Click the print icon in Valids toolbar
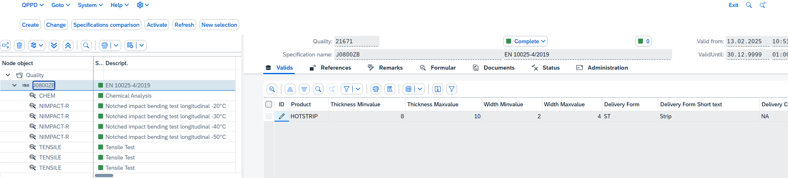This screenshot has width=788, height=178. click(375, 89)
